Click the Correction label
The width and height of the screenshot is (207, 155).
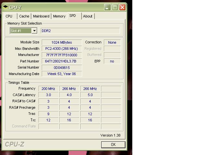coord(93,42)
